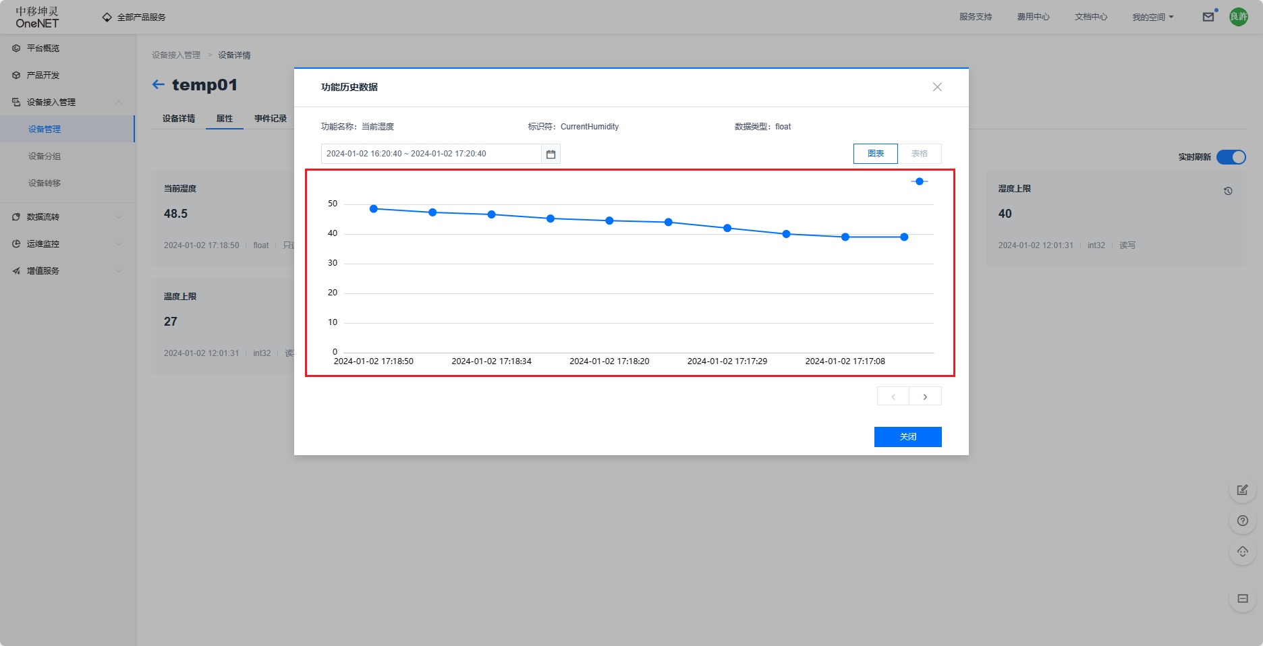Screen dimensions: 1263x646
Task: Click the chart legend series marker
Action: pos(919,181)
